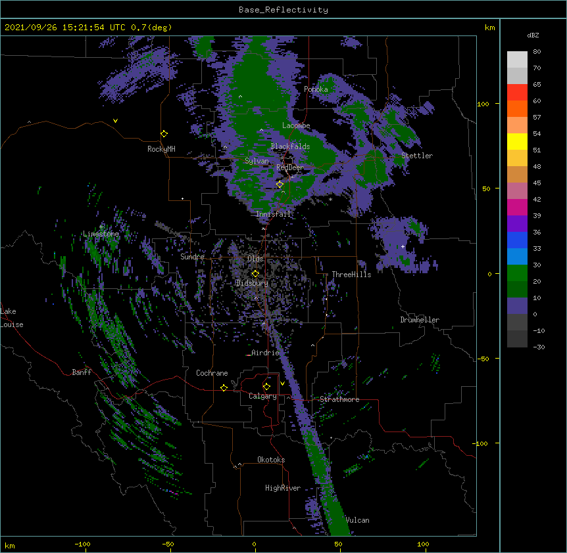Click the yellow v marker northwest of RockyMH
Viewport: 567px width, 553px height.
coord(115,121)
